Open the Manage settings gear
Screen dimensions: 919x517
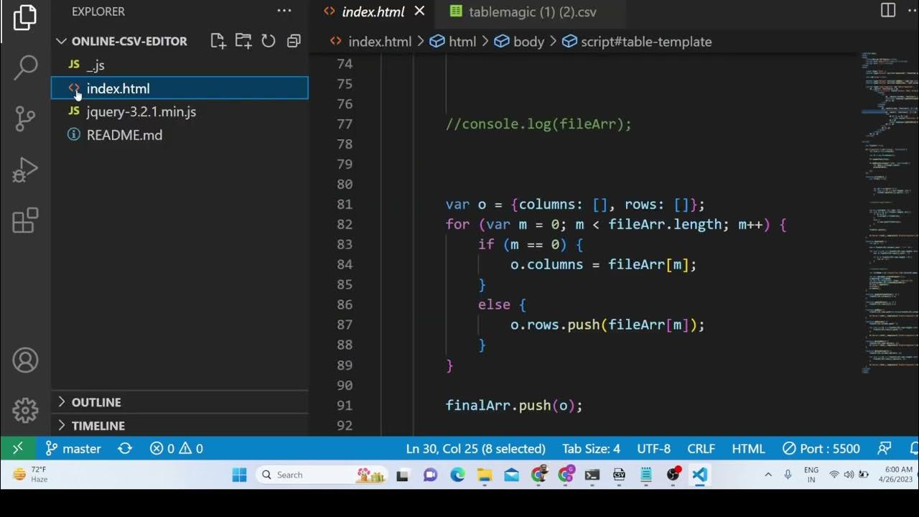[x=25, y=411]
